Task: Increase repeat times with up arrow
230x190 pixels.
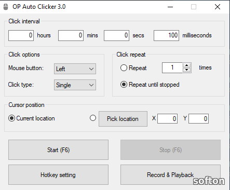Action: pos(186,65)
